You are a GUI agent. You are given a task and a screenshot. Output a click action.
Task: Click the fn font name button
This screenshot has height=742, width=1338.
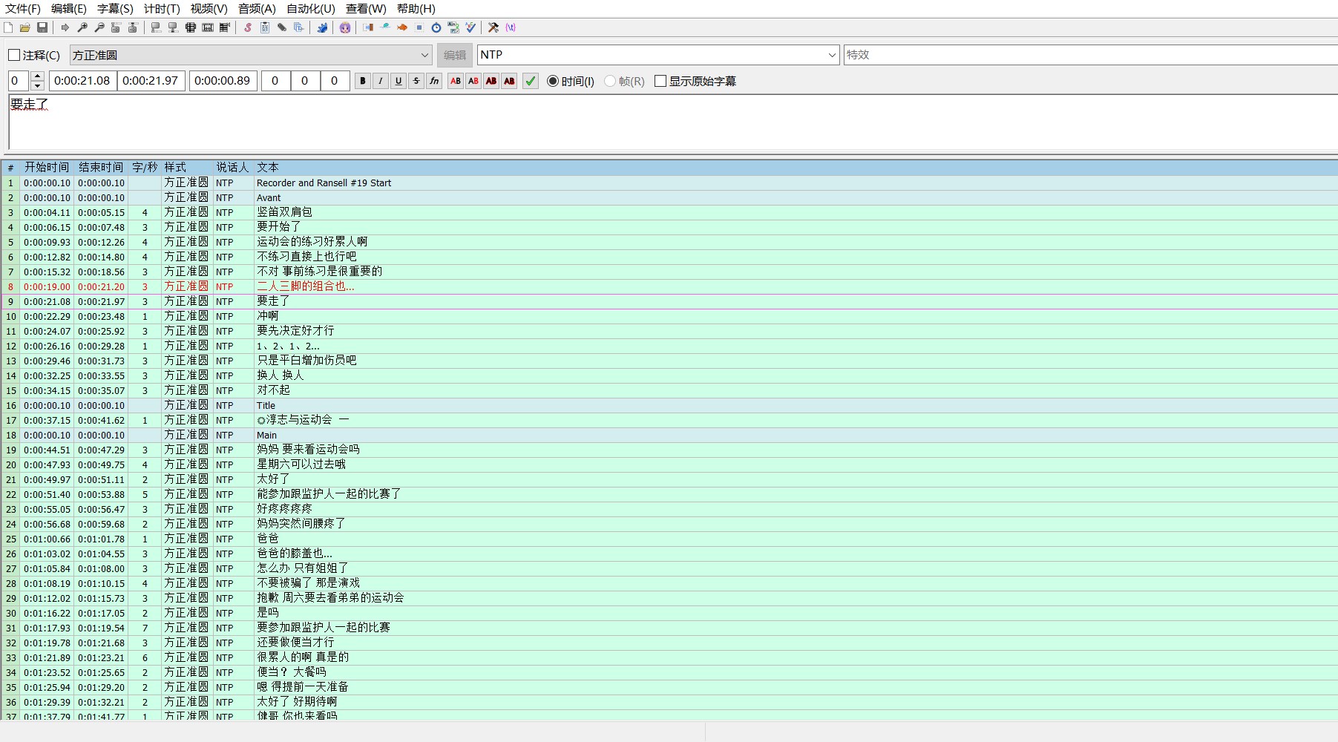(x=434, y=81)
